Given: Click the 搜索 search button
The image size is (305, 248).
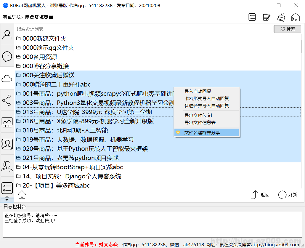Looking at the screenshot, I should click(288, 28).
